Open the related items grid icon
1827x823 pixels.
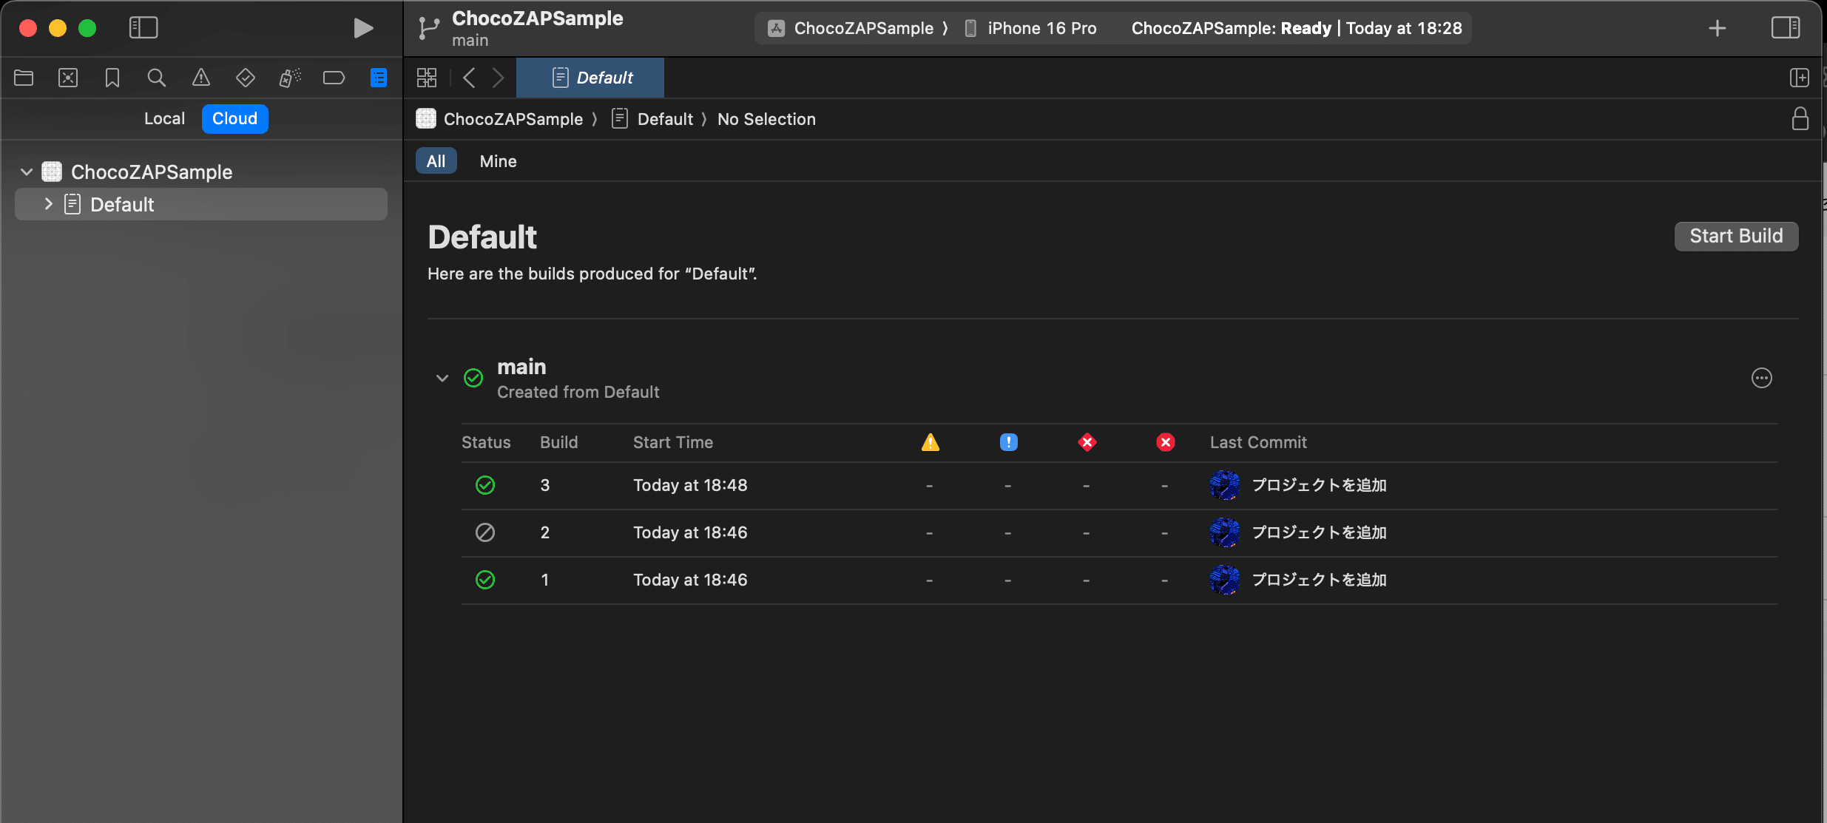[x=427, y=78]
